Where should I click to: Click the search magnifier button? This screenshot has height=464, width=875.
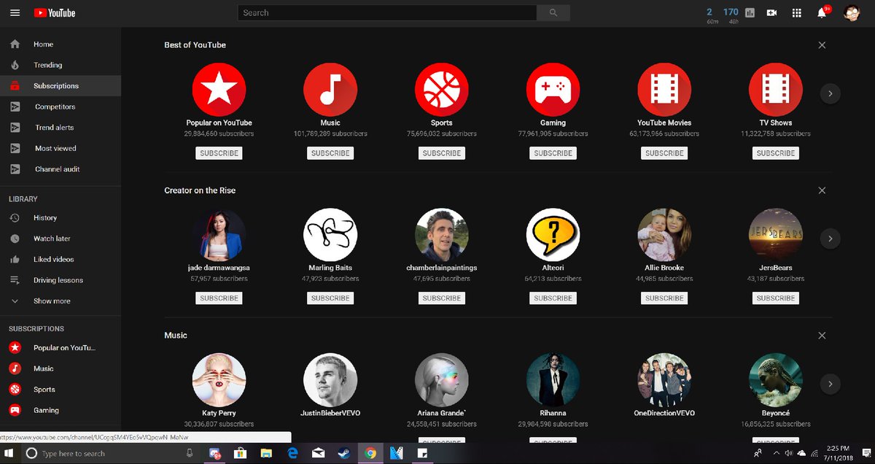pos(553,12)
